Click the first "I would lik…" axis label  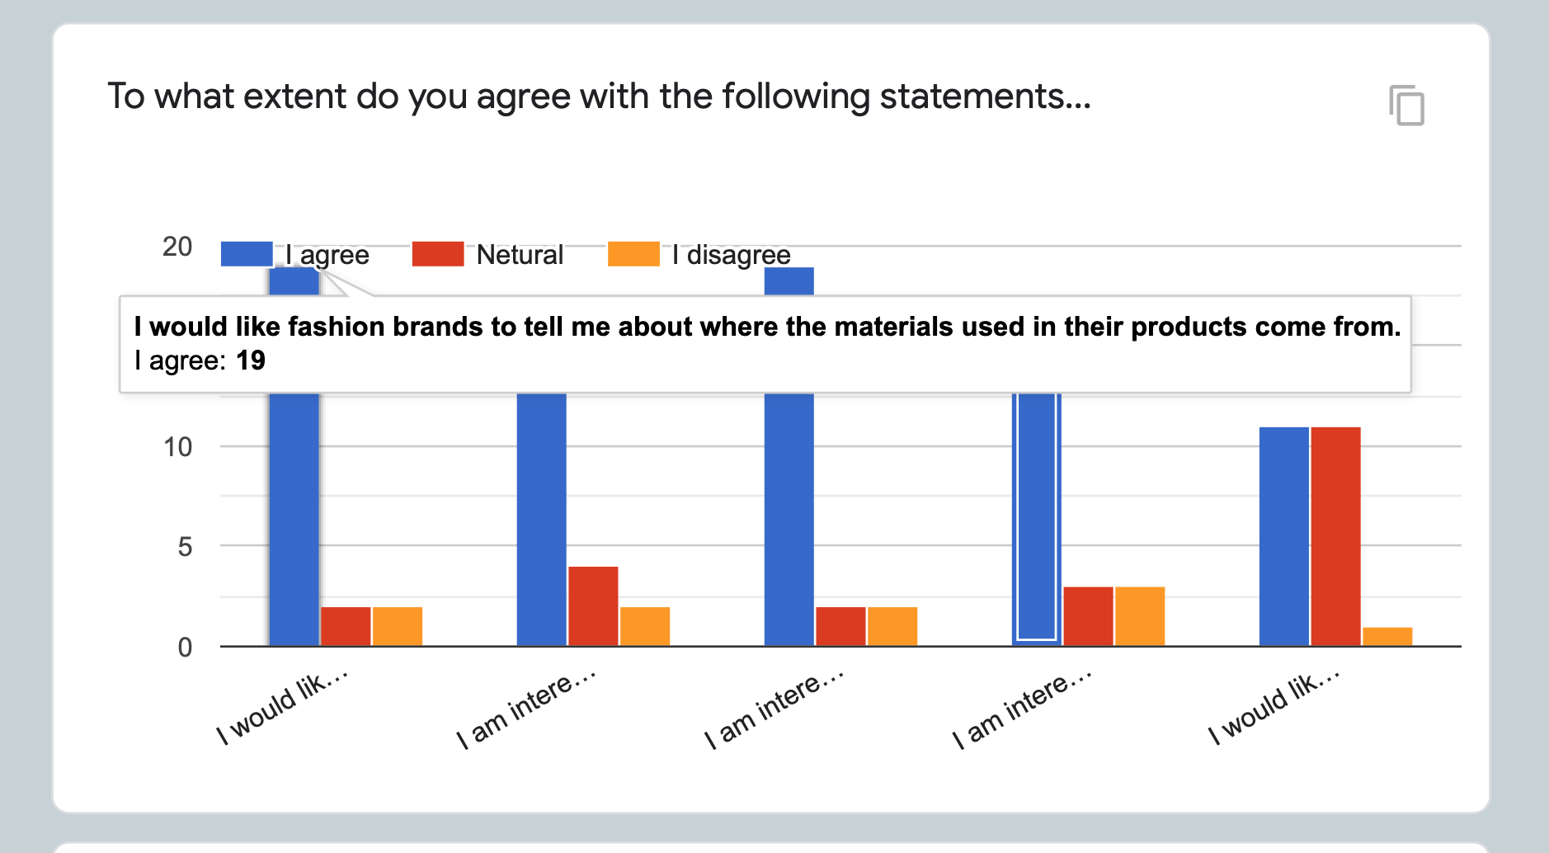pyautogui.click(x=282, y=706)
